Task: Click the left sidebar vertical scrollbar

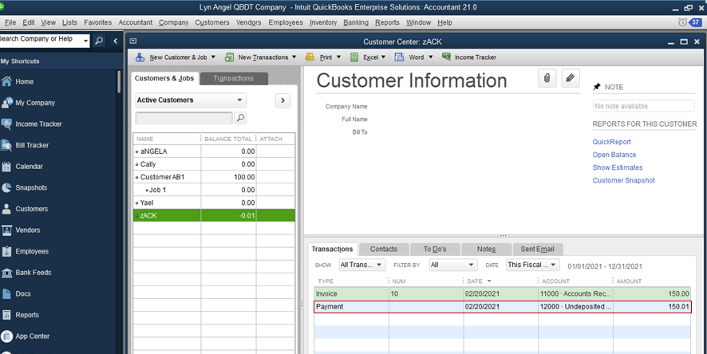Action: coord(119,81)
